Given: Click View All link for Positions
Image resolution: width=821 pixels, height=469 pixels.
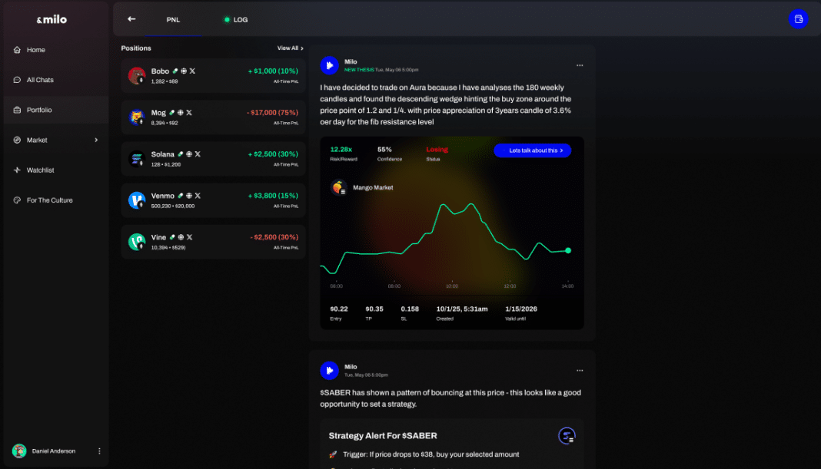Looking at the screenshot, I should coord(290,48).
